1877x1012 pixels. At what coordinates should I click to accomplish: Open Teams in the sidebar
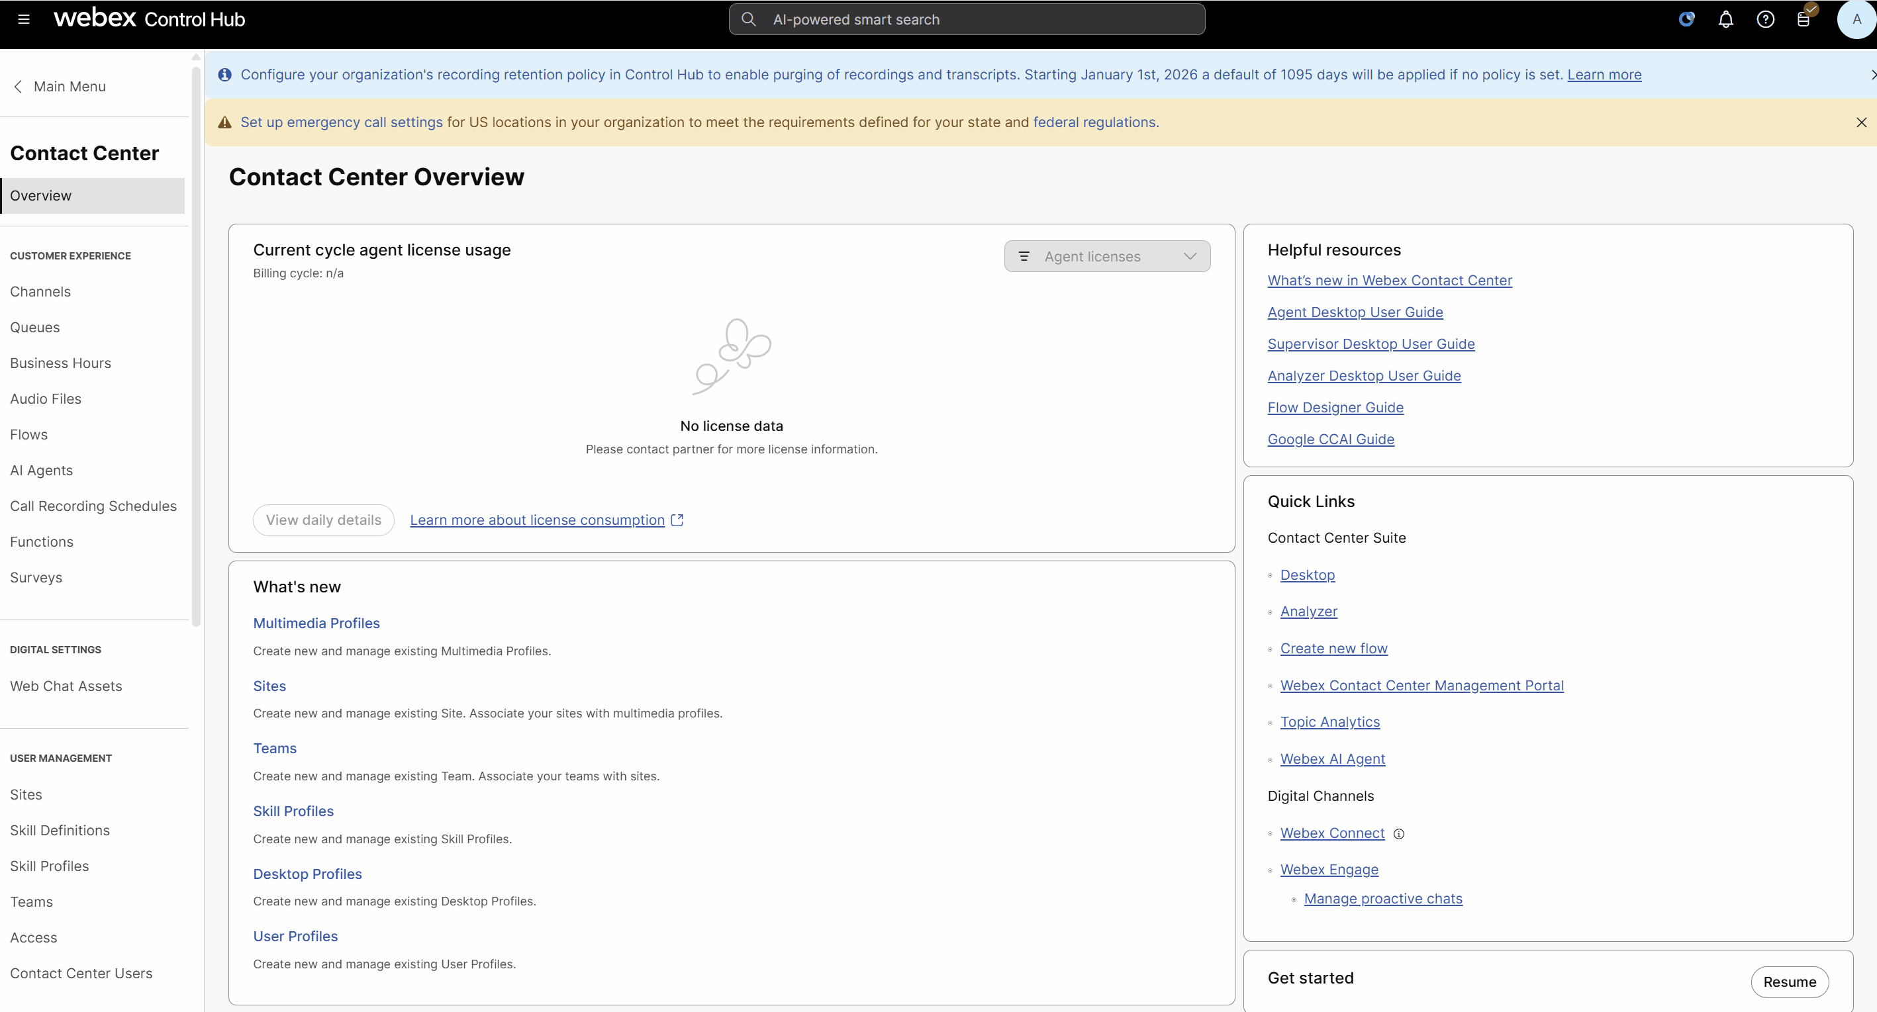pyautogui.click(x=31, y=901)
